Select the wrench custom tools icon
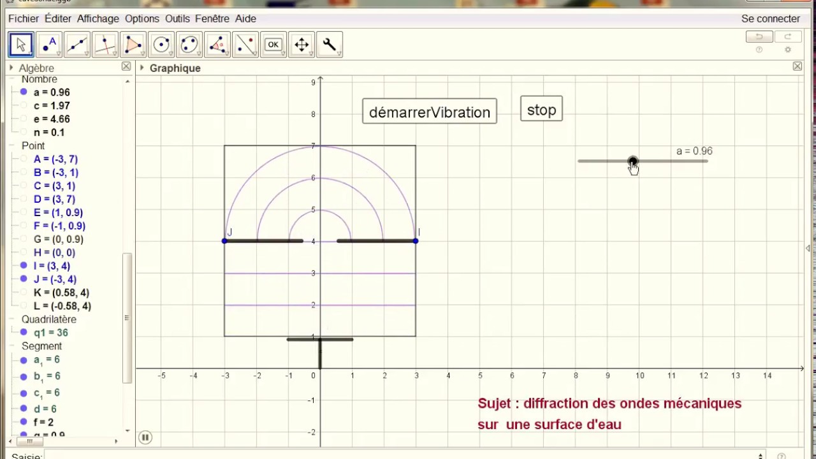This screenshot has width=816, height=459. click(330, 45)
